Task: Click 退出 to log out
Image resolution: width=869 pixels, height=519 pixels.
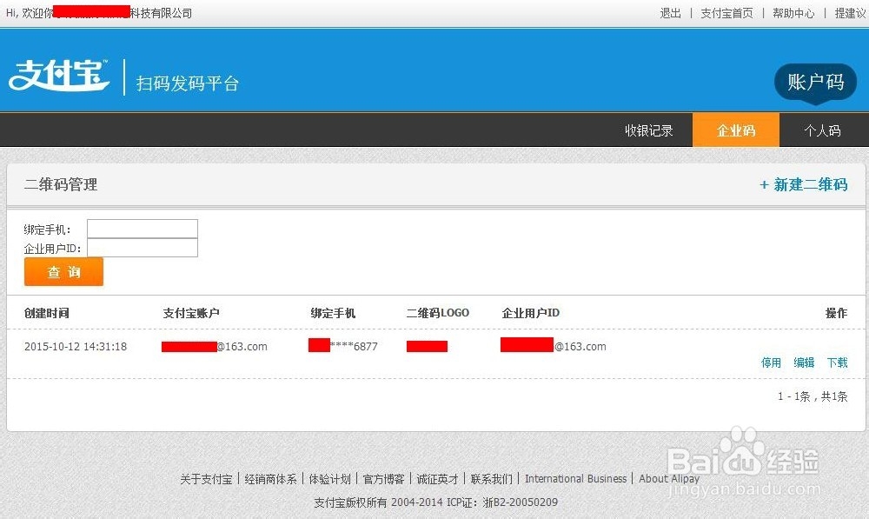Action: [671, 13]
